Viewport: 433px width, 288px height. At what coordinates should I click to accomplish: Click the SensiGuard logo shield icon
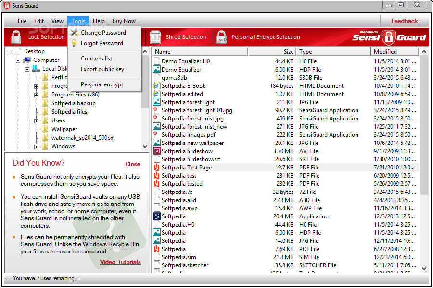389,37
